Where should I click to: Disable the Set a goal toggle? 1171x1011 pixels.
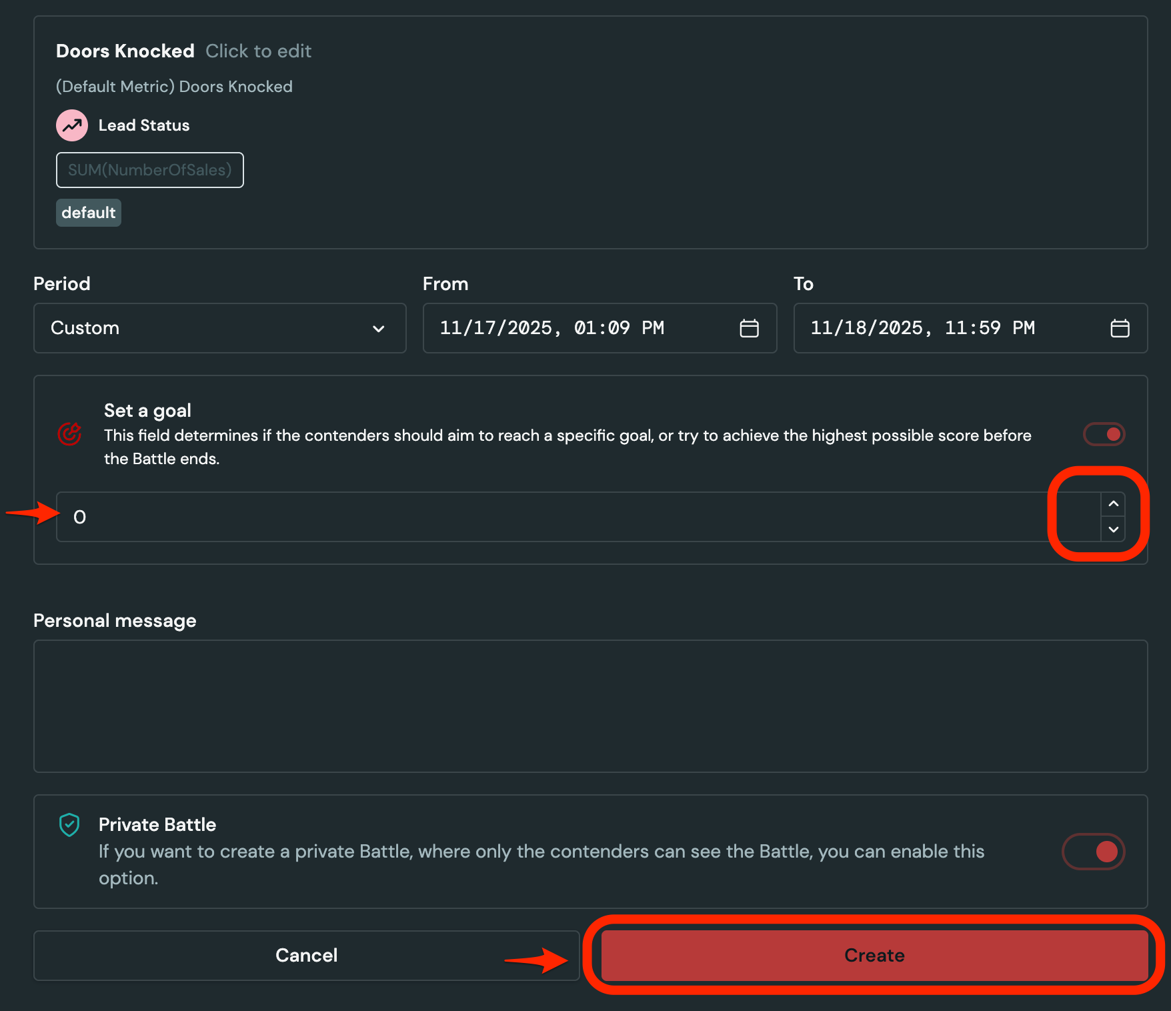pos(1103,434)
